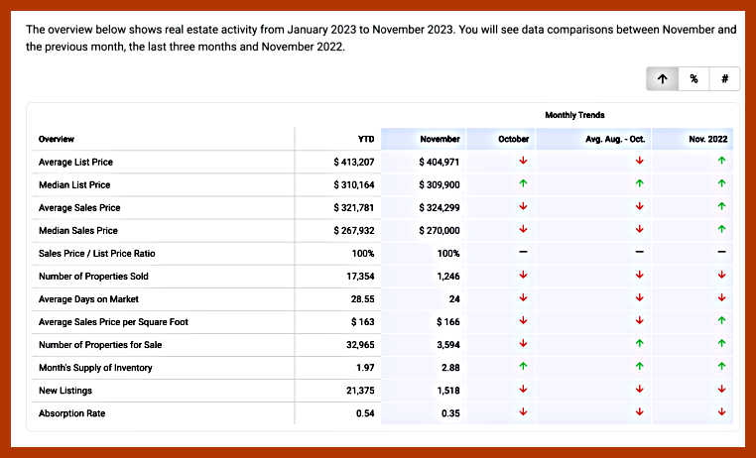The width and height of the screenshot is (756, 458).
Task: Click the October column header
Action: pos(513,139)
